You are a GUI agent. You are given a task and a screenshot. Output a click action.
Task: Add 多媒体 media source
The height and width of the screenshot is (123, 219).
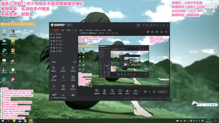pos(120,92)
